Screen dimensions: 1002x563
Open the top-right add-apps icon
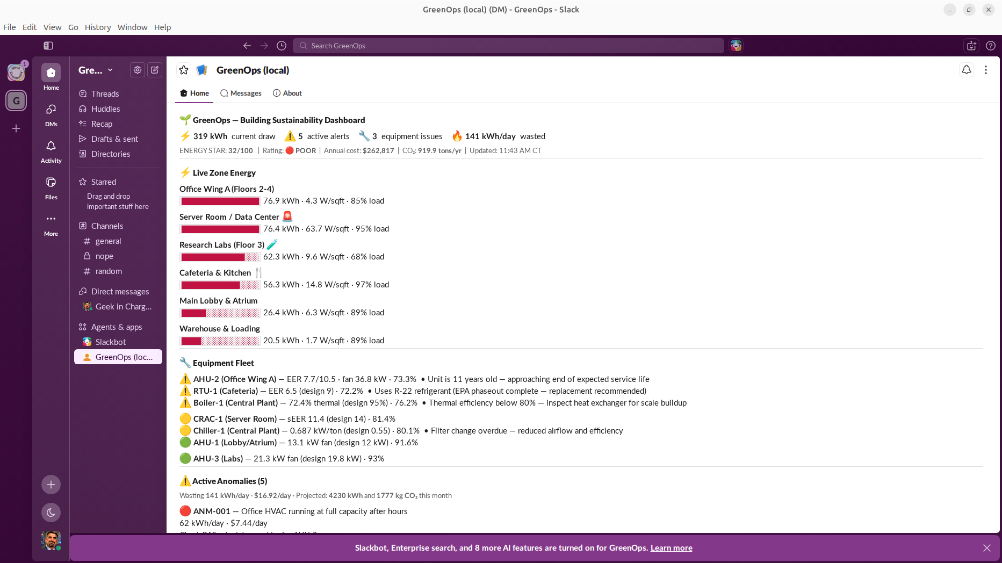pyautogui.click(x=971, y=46)
